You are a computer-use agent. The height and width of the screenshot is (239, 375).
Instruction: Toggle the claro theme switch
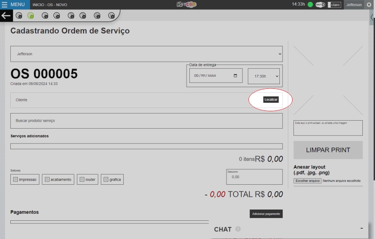(x=334, y=5)
